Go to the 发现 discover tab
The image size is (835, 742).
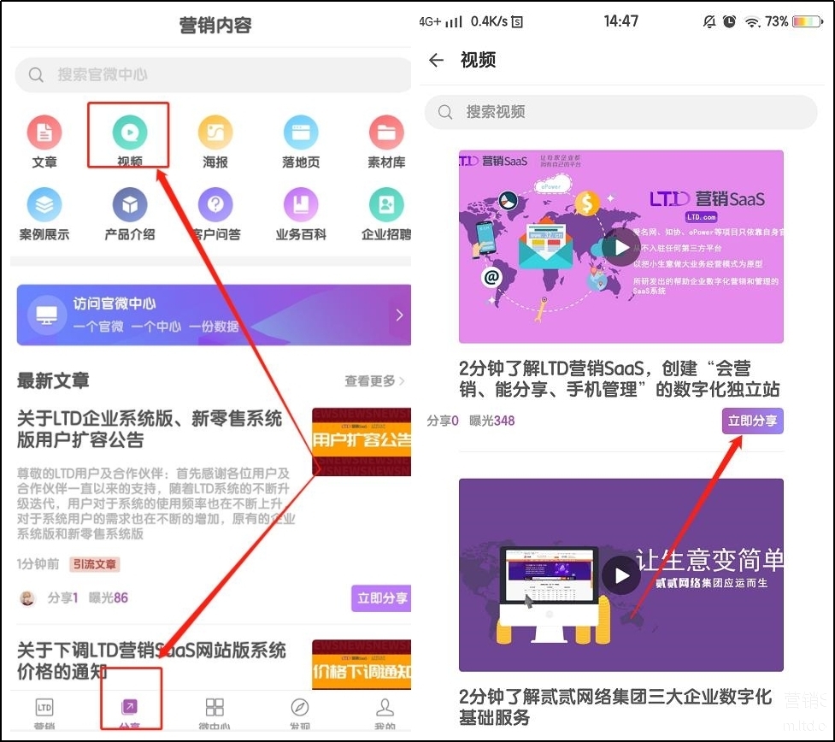click(x=299, y=712)
